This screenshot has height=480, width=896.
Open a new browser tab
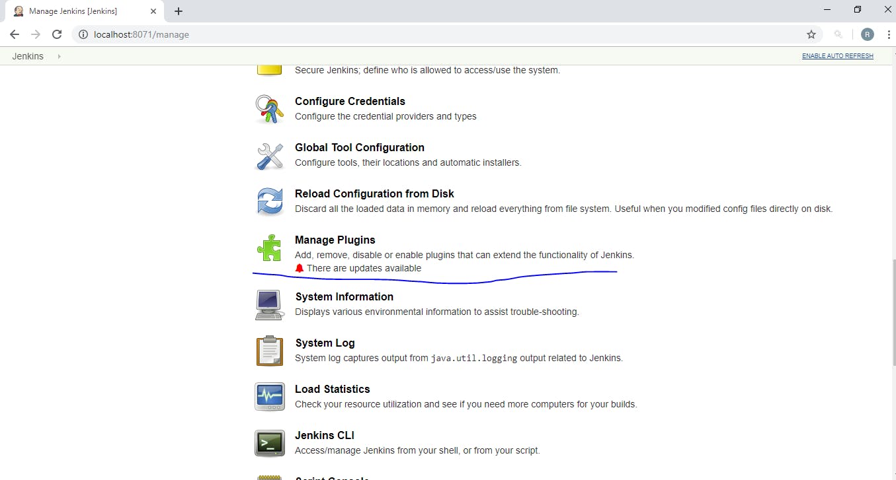pyautogui.click(x=178, y=11)
